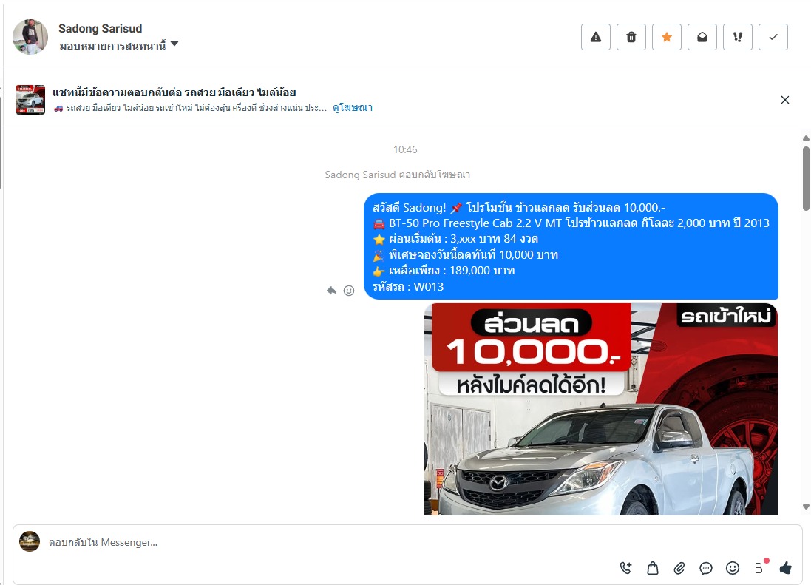The height and width of the screenshot is (585, 811).
Task: Click the ad thumbnail in banner
Action: 30,99
